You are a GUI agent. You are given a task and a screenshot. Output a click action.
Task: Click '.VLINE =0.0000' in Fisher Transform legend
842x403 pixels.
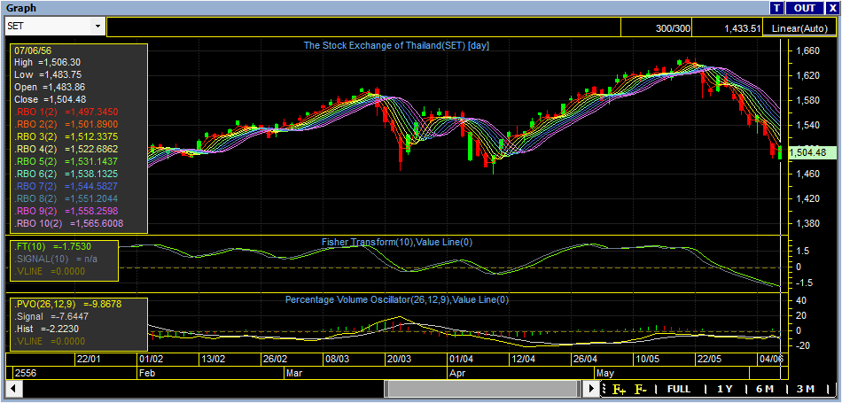coord(50,272)
